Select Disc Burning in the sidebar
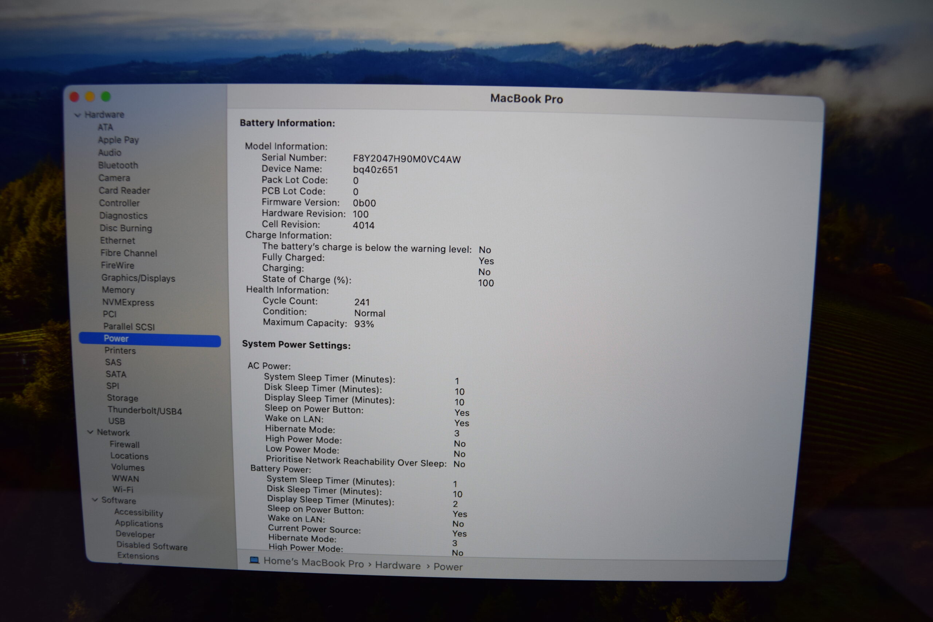 [126, 228]
